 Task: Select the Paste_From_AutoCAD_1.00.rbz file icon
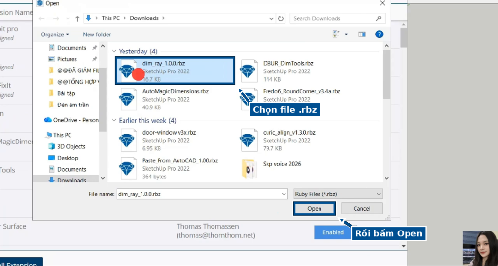[x=128, y=168]
